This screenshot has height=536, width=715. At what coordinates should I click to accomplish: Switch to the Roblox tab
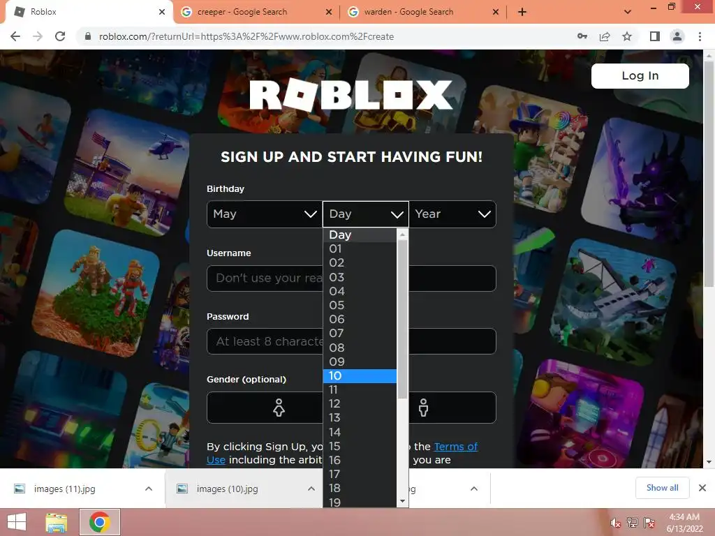89,12
